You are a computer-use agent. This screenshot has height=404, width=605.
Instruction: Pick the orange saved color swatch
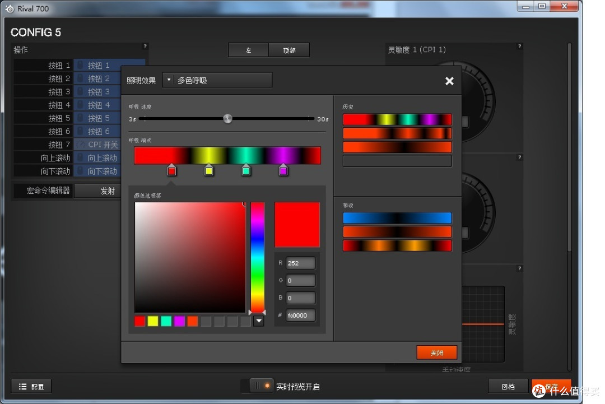click(x=193, y=321)
